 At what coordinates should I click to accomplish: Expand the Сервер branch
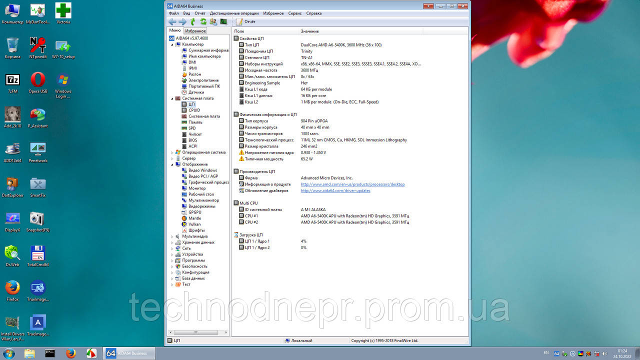coord(172,158)
